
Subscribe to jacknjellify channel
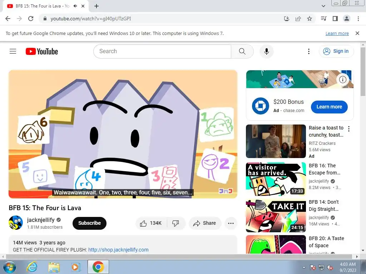[89, 223]
